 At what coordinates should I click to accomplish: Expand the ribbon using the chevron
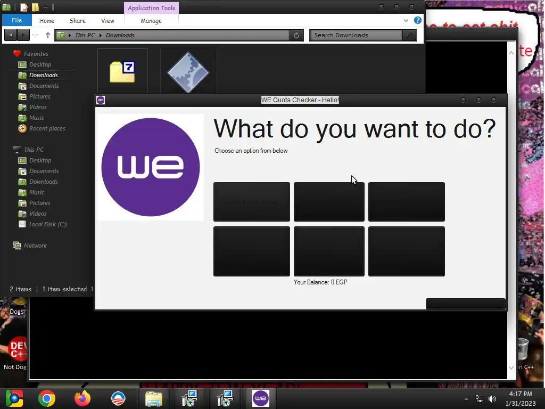(406, 21)
